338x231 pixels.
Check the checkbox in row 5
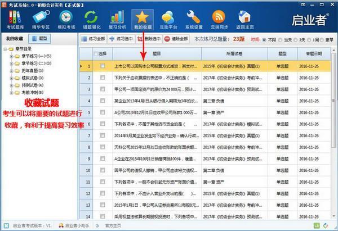[103, 112]
